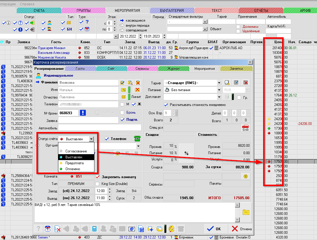Click the email @ icon in toolbar

click(x=132, y=229)
